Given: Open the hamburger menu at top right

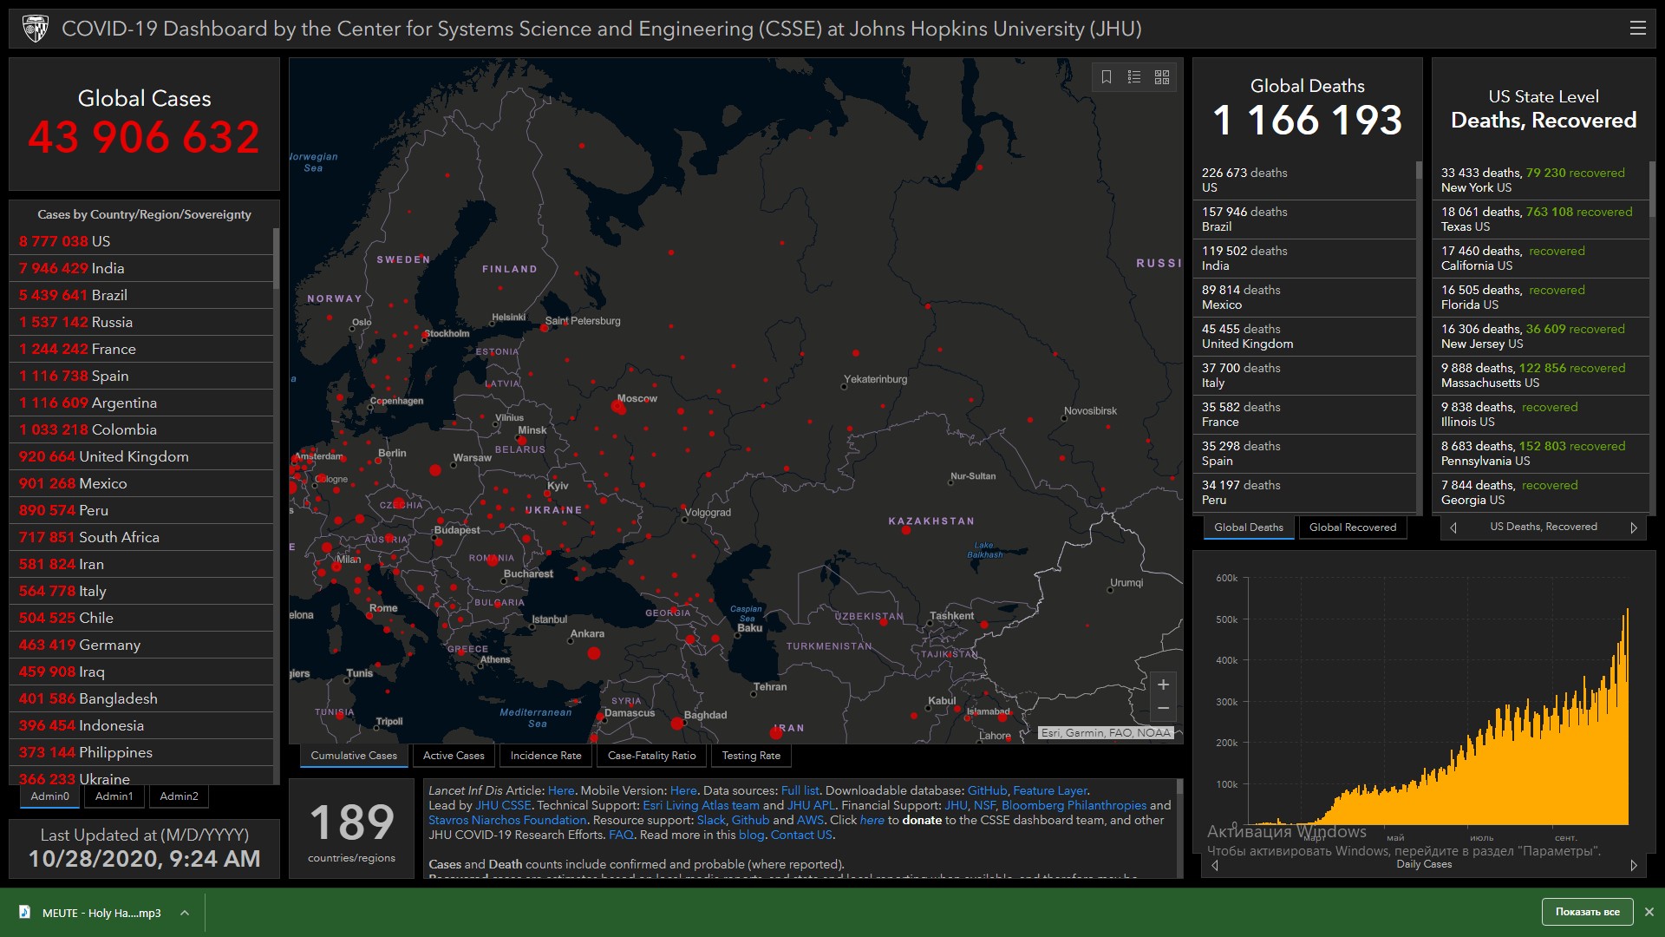Looking at the screenshot, I should click(1637, 29).
